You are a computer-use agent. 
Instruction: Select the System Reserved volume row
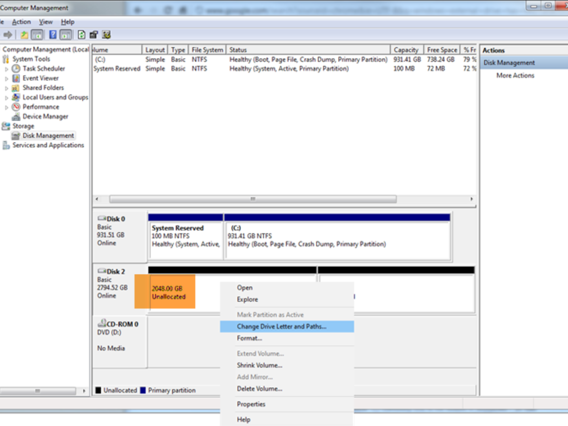pyautogui.click(x=284, y=69)
